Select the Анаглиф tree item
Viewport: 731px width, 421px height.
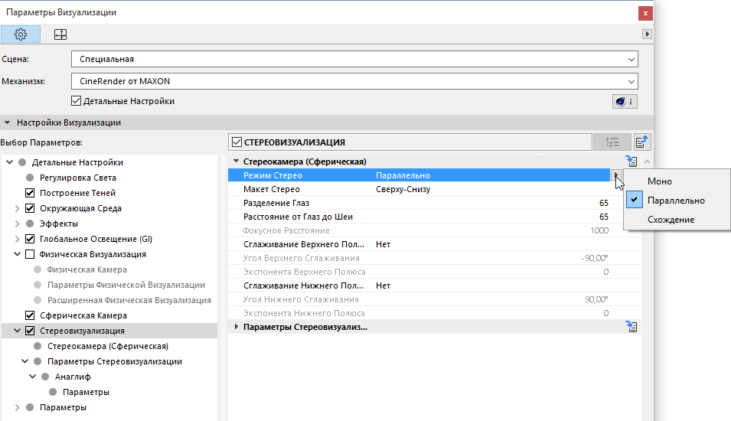[73, 377]
